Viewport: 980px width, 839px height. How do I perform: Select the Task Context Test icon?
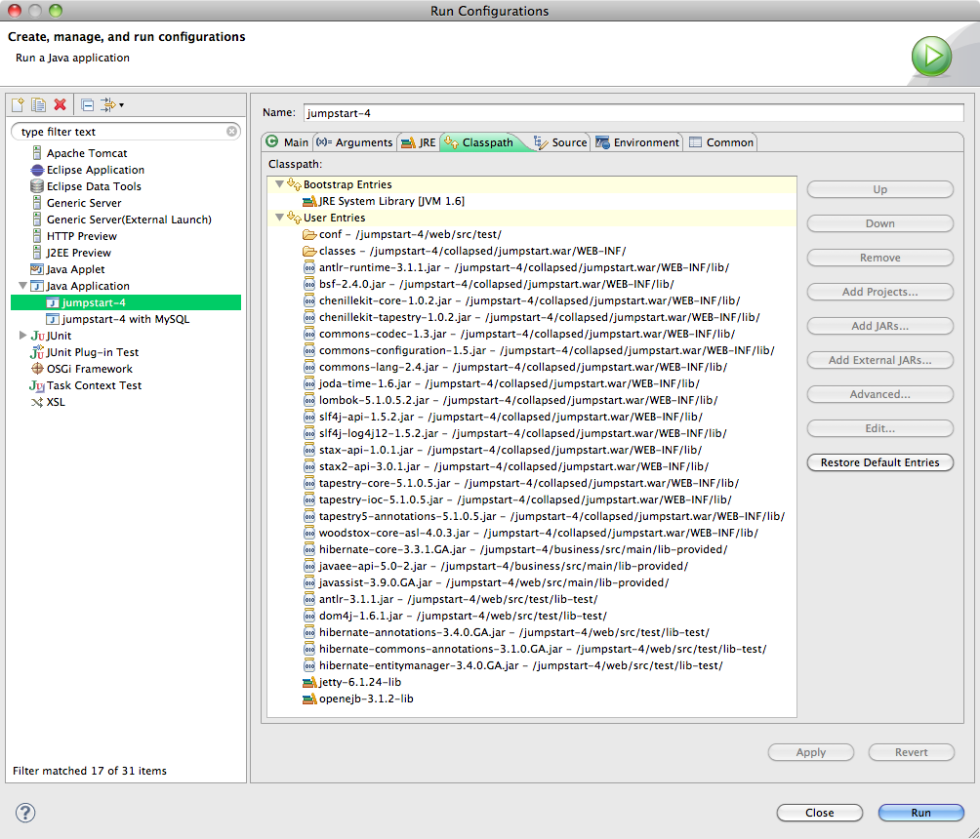[x=37, y=385]
